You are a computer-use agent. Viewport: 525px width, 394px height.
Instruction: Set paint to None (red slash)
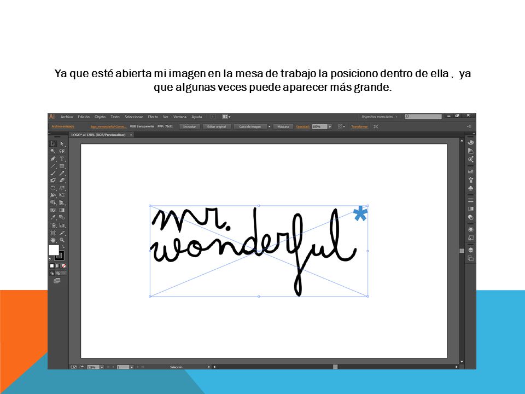63,266
